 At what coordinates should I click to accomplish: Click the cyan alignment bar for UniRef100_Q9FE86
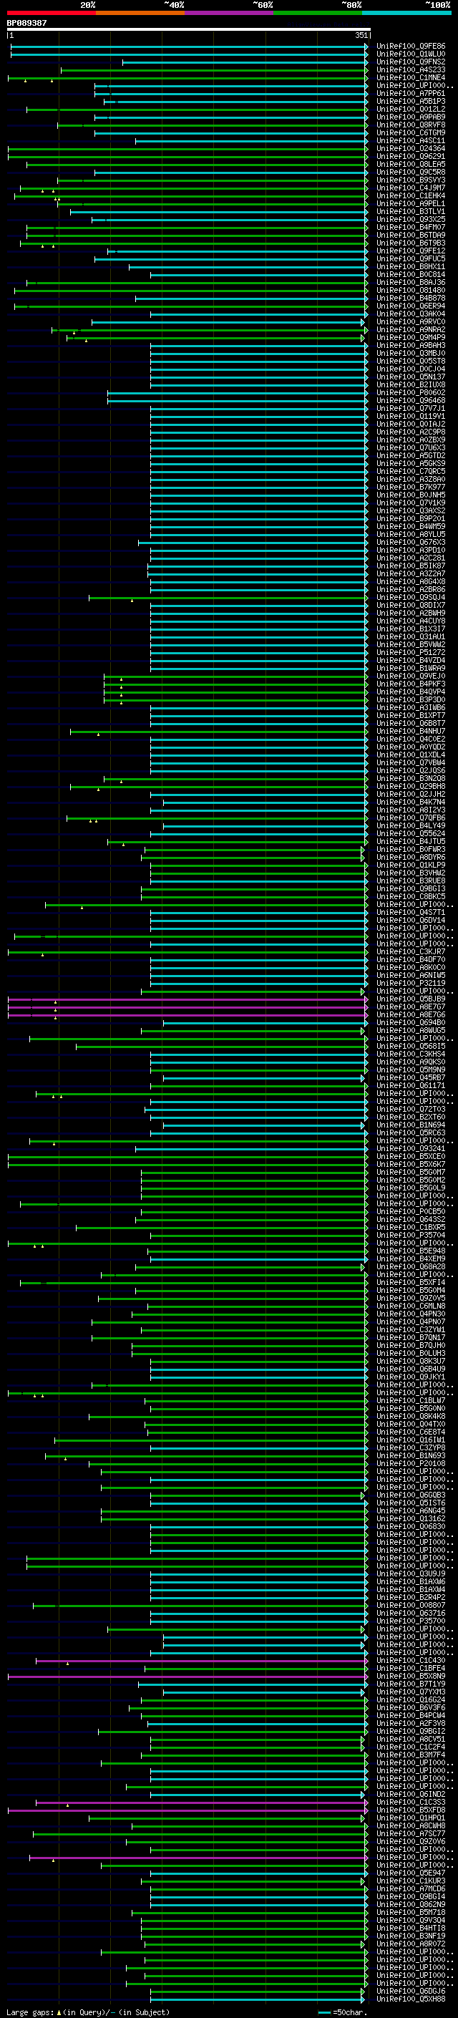click(x=189, y=47)
